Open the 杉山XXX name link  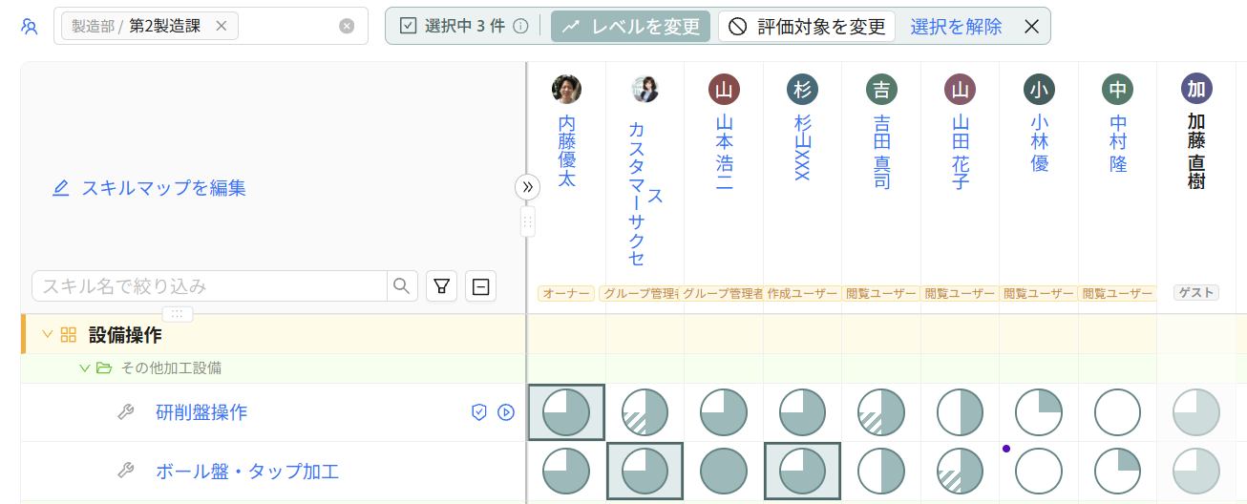pyautogui.click(x=803, y=148)
